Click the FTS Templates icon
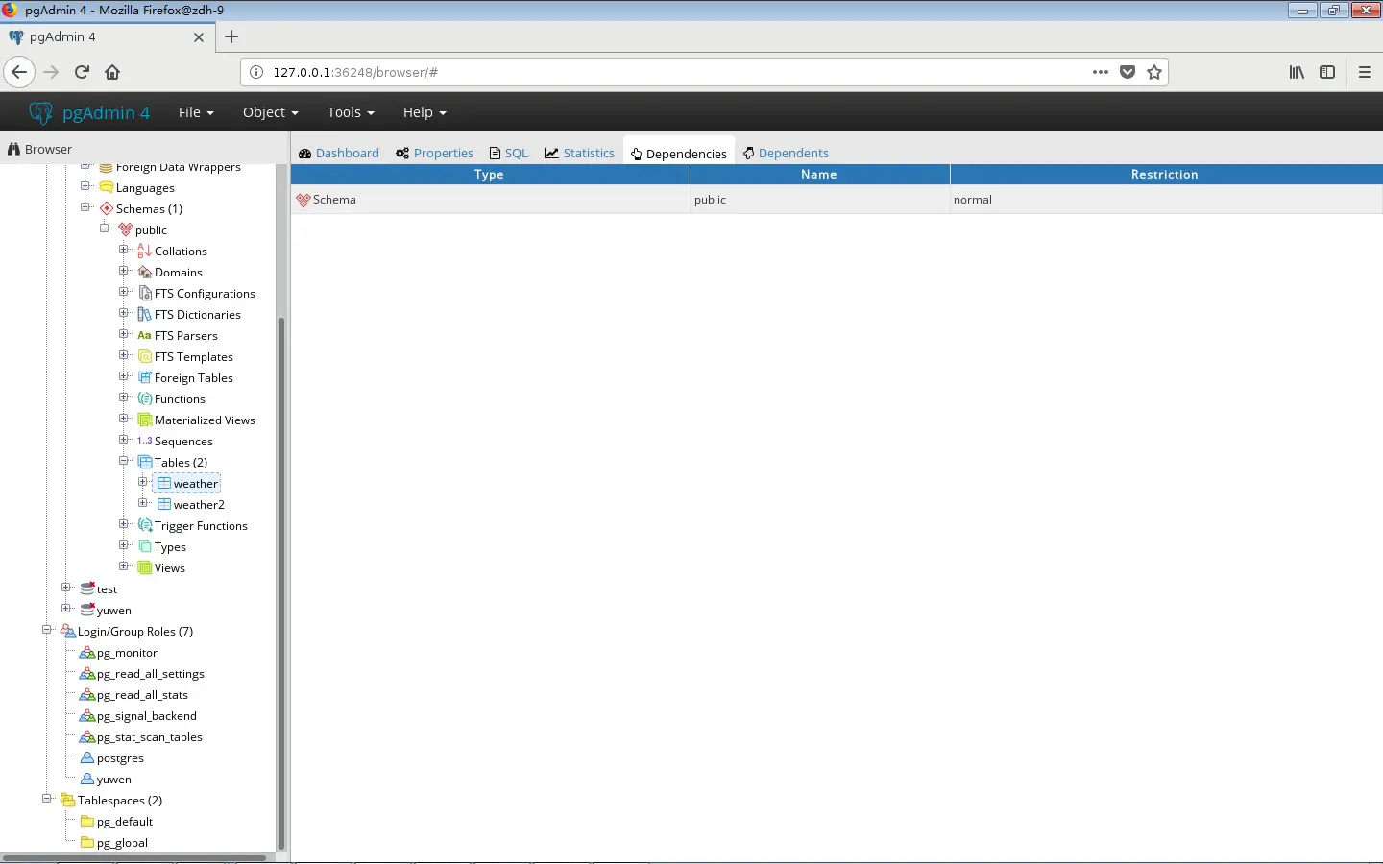Screen dimensions: 1383x864 [145, 356]
